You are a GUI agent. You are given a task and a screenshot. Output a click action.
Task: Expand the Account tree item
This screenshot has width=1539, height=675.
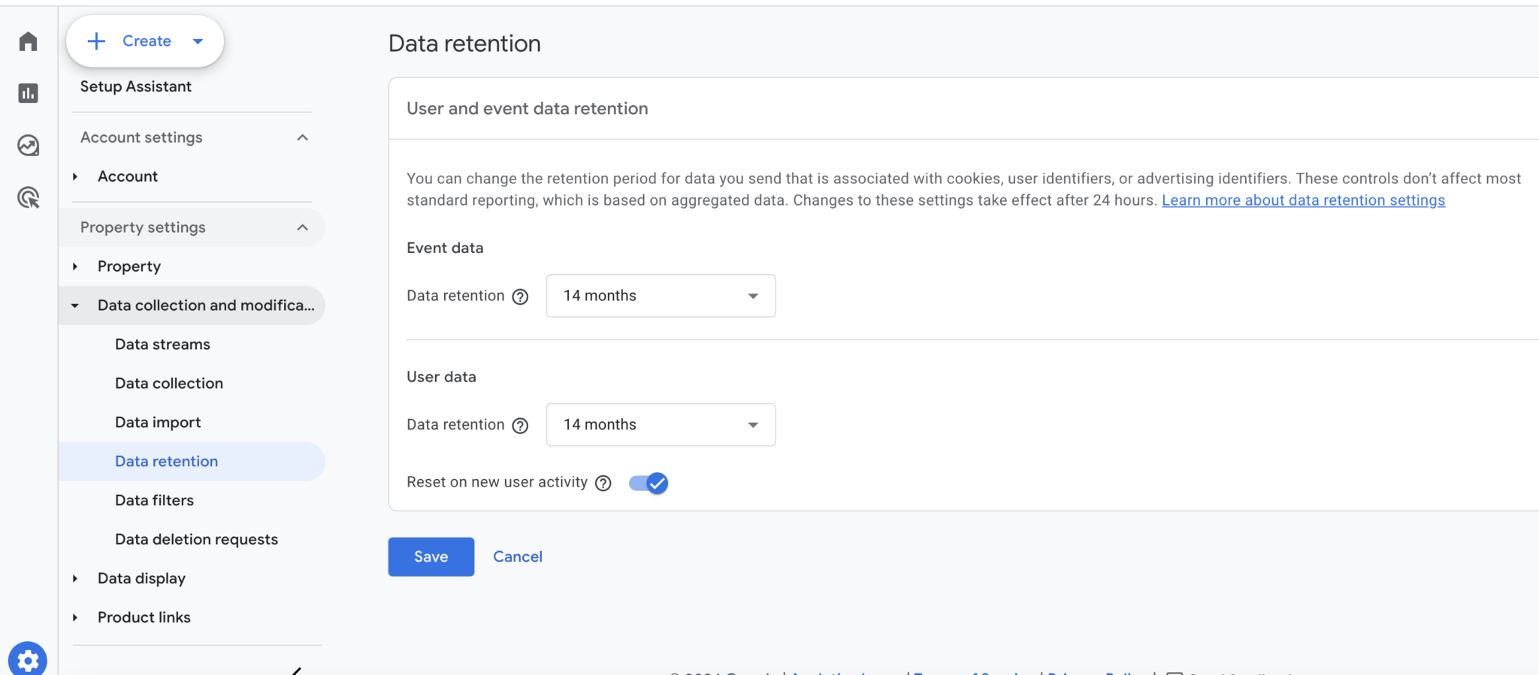75,176
